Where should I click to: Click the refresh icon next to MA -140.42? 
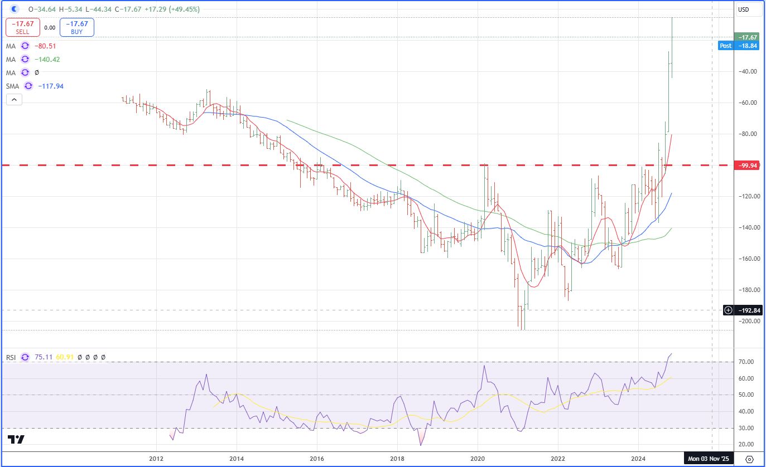coord(25,59)
